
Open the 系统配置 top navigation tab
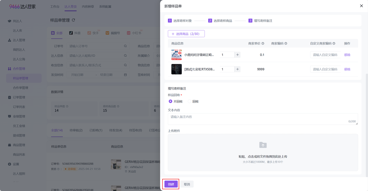(x=105, y=7)
